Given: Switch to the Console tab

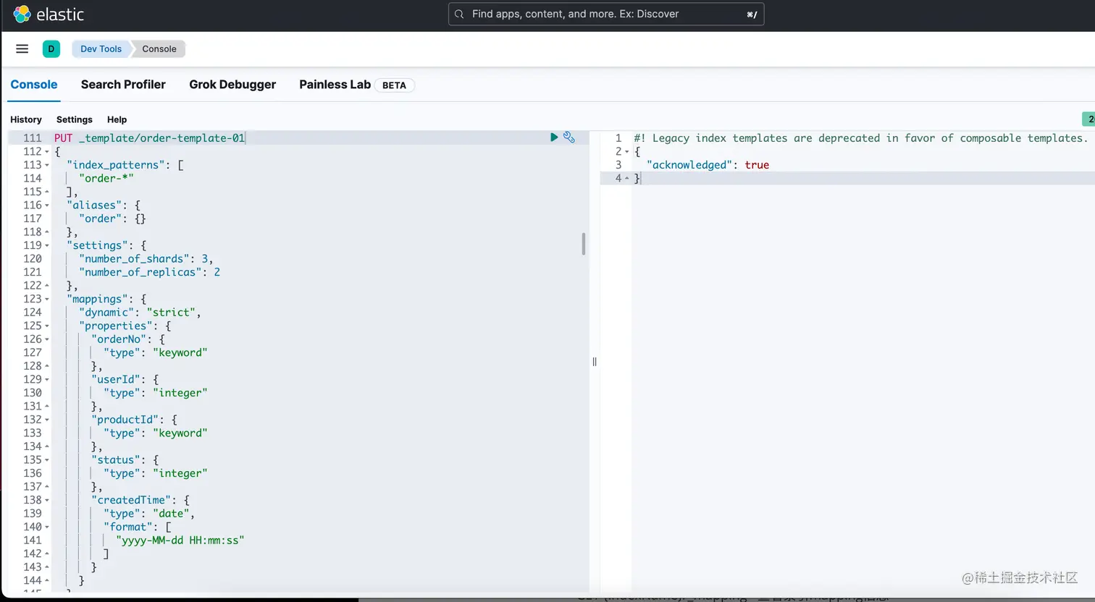Looking at the screenshot, I should 34,85.
